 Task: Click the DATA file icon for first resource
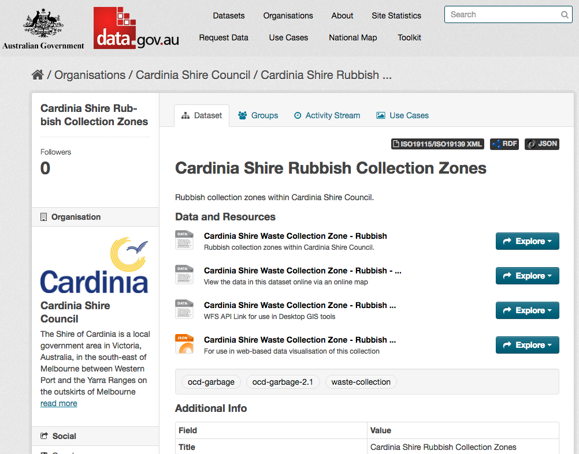click(x=184, y=240)
